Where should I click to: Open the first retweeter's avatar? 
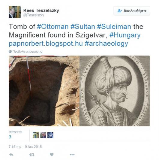[36, 135]
